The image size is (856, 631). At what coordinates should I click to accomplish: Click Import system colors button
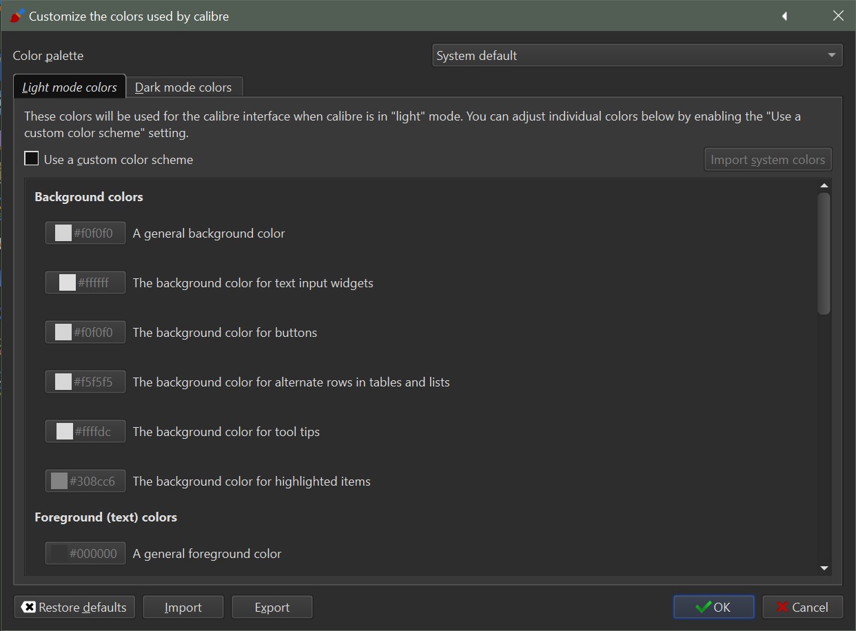768,159
